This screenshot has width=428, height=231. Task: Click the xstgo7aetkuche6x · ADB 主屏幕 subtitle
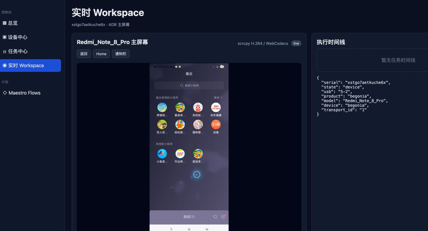tap(101, 25)
